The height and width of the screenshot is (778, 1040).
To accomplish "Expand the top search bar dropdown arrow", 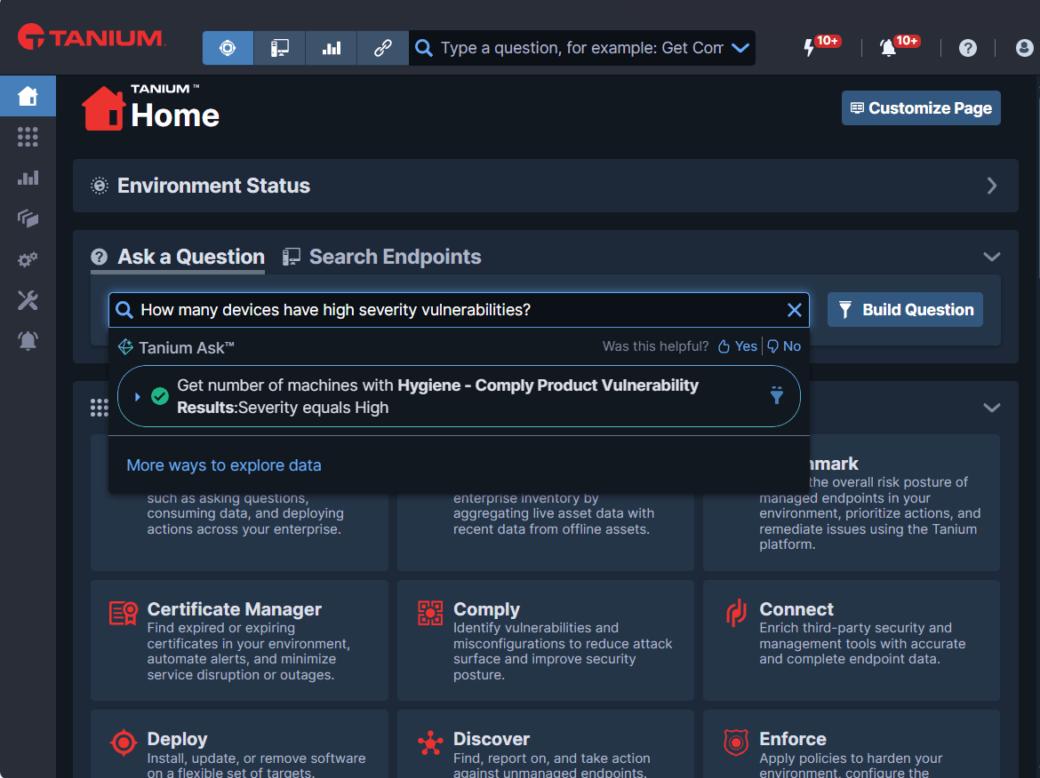I will 740,48.
